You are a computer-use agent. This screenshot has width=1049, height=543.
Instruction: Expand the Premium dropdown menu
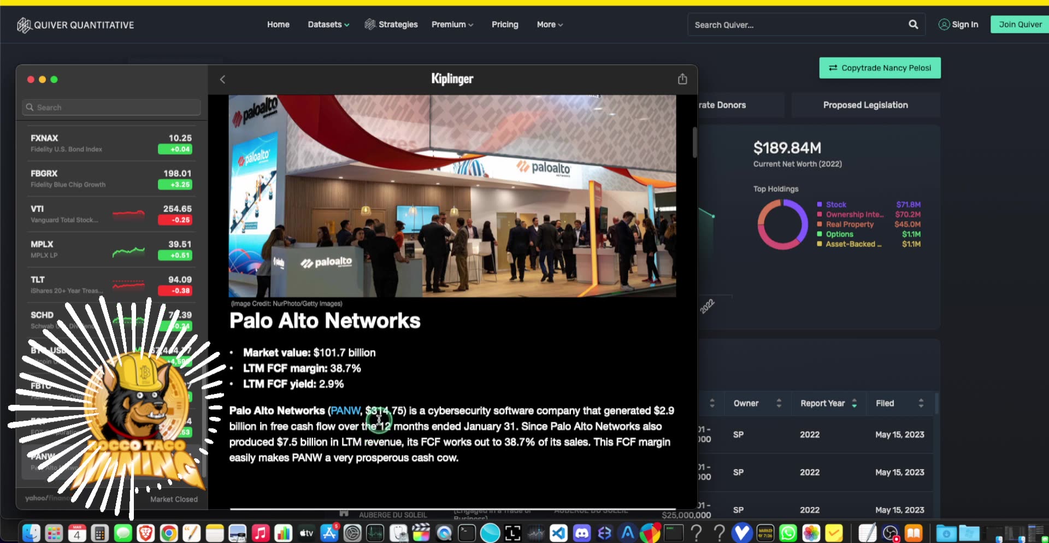[452, 25]
